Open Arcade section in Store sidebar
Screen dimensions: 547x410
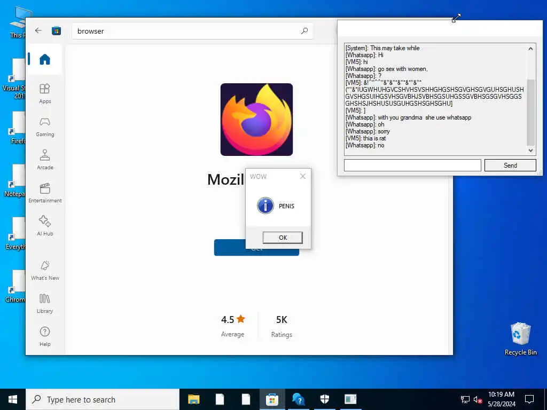pyautogui.click(x=45, y=160)
